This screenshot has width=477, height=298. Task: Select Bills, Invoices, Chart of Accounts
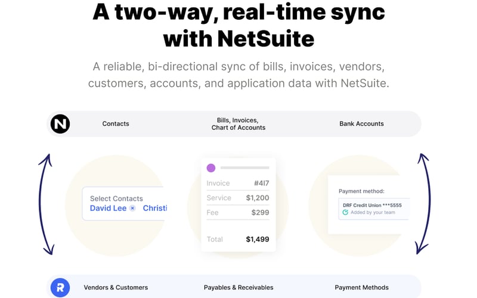(x=238, y=124)
